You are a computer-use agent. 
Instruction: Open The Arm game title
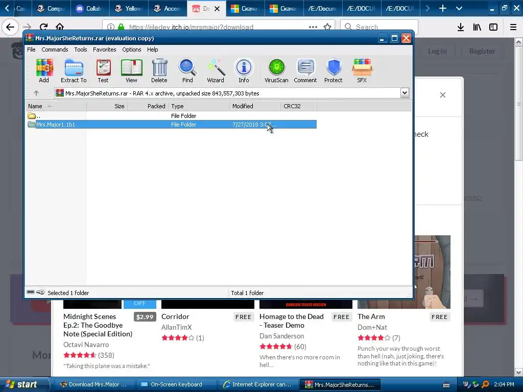pyautogui.click(x=371, y=316)
